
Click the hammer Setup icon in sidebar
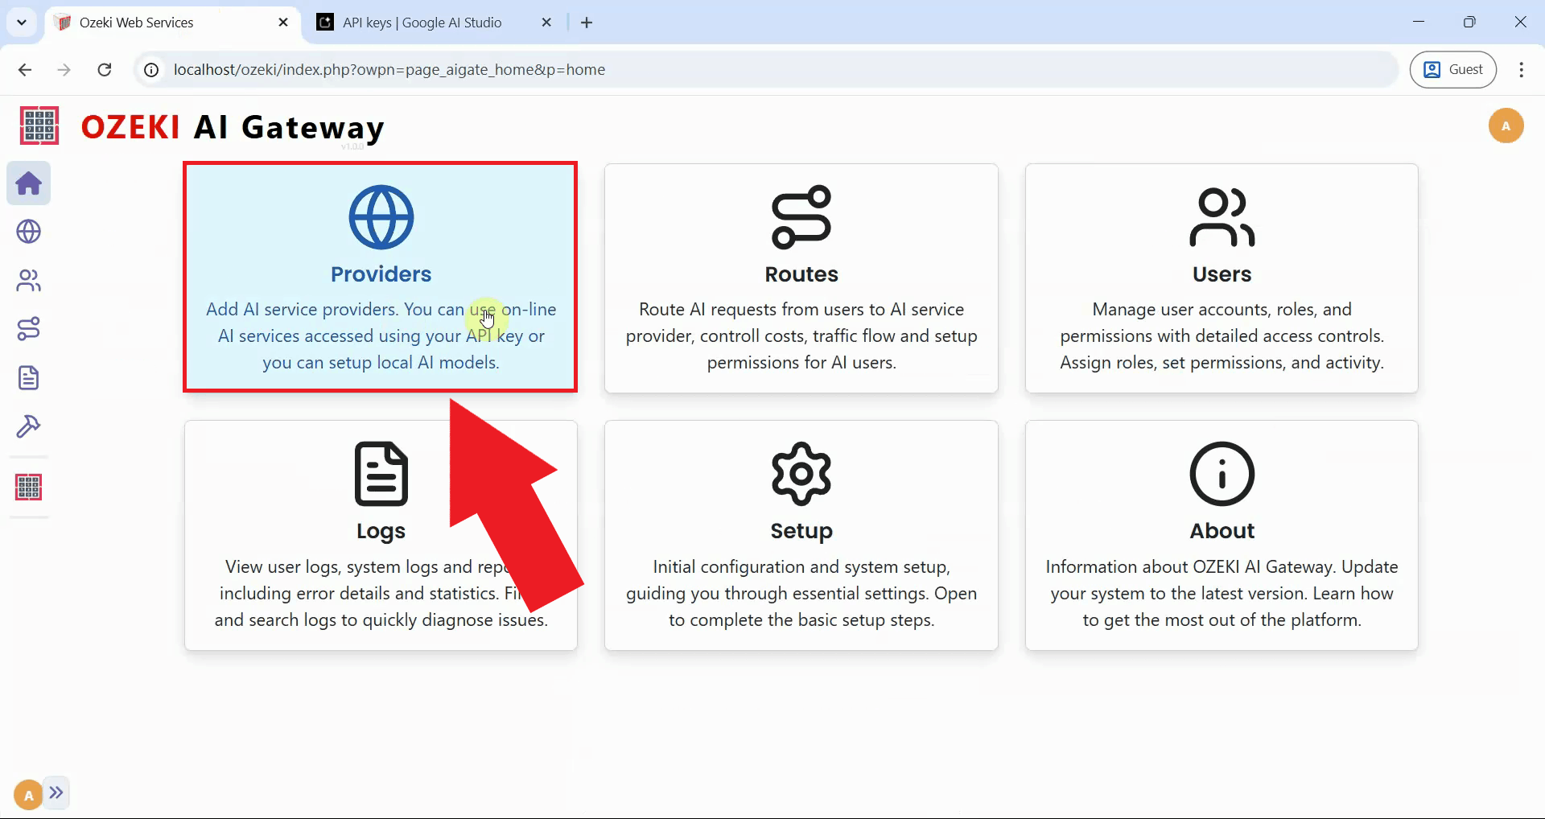(x=29, y=426)
